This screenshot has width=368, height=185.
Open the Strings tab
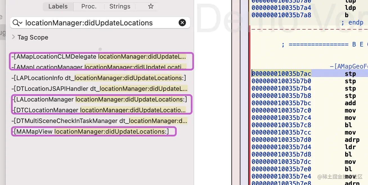click(x=120, y=6)
